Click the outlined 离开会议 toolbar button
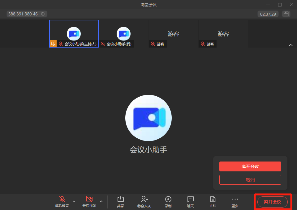This screenshot has width=297, height=210. tap(273, 202)
